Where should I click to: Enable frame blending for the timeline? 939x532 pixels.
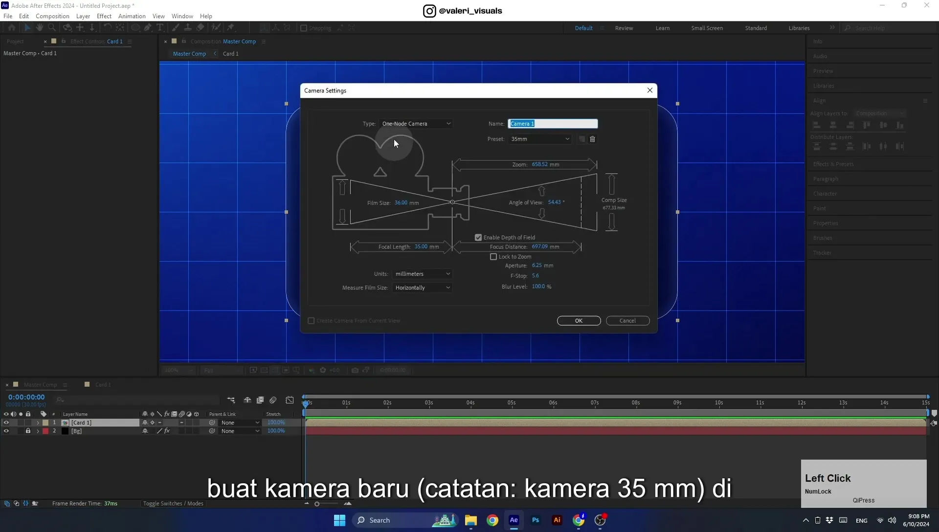pyautogui.click(x=260, y=400)
